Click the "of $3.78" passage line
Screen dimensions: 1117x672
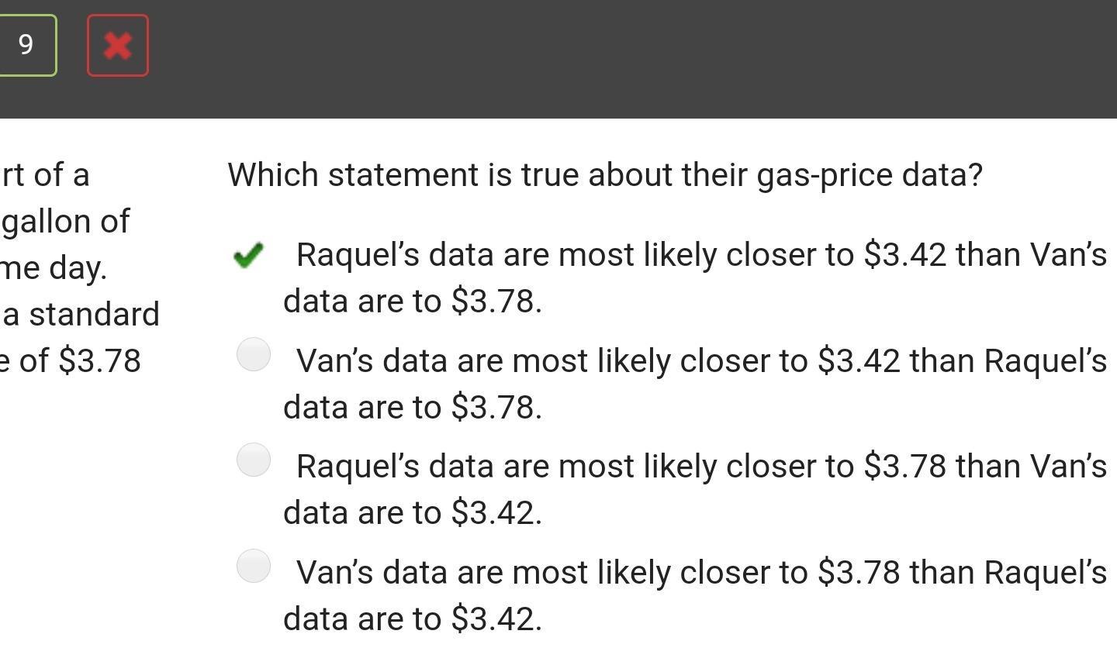[71, 360]
